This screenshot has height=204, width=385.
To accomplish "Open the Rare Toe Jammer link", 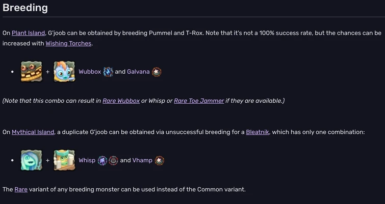I will pos(199,101).
